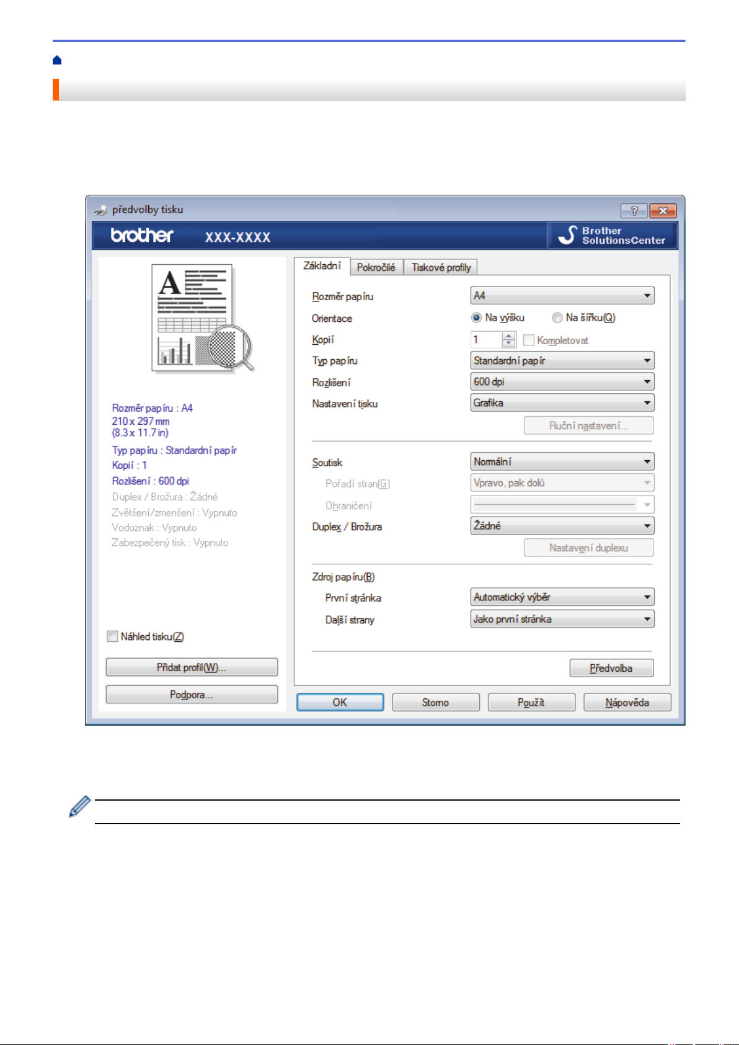The width and height of the screenshot is (739, 1045).
Task: Open the Ohraničení dropdown
Action: click(x=562, y=504)
